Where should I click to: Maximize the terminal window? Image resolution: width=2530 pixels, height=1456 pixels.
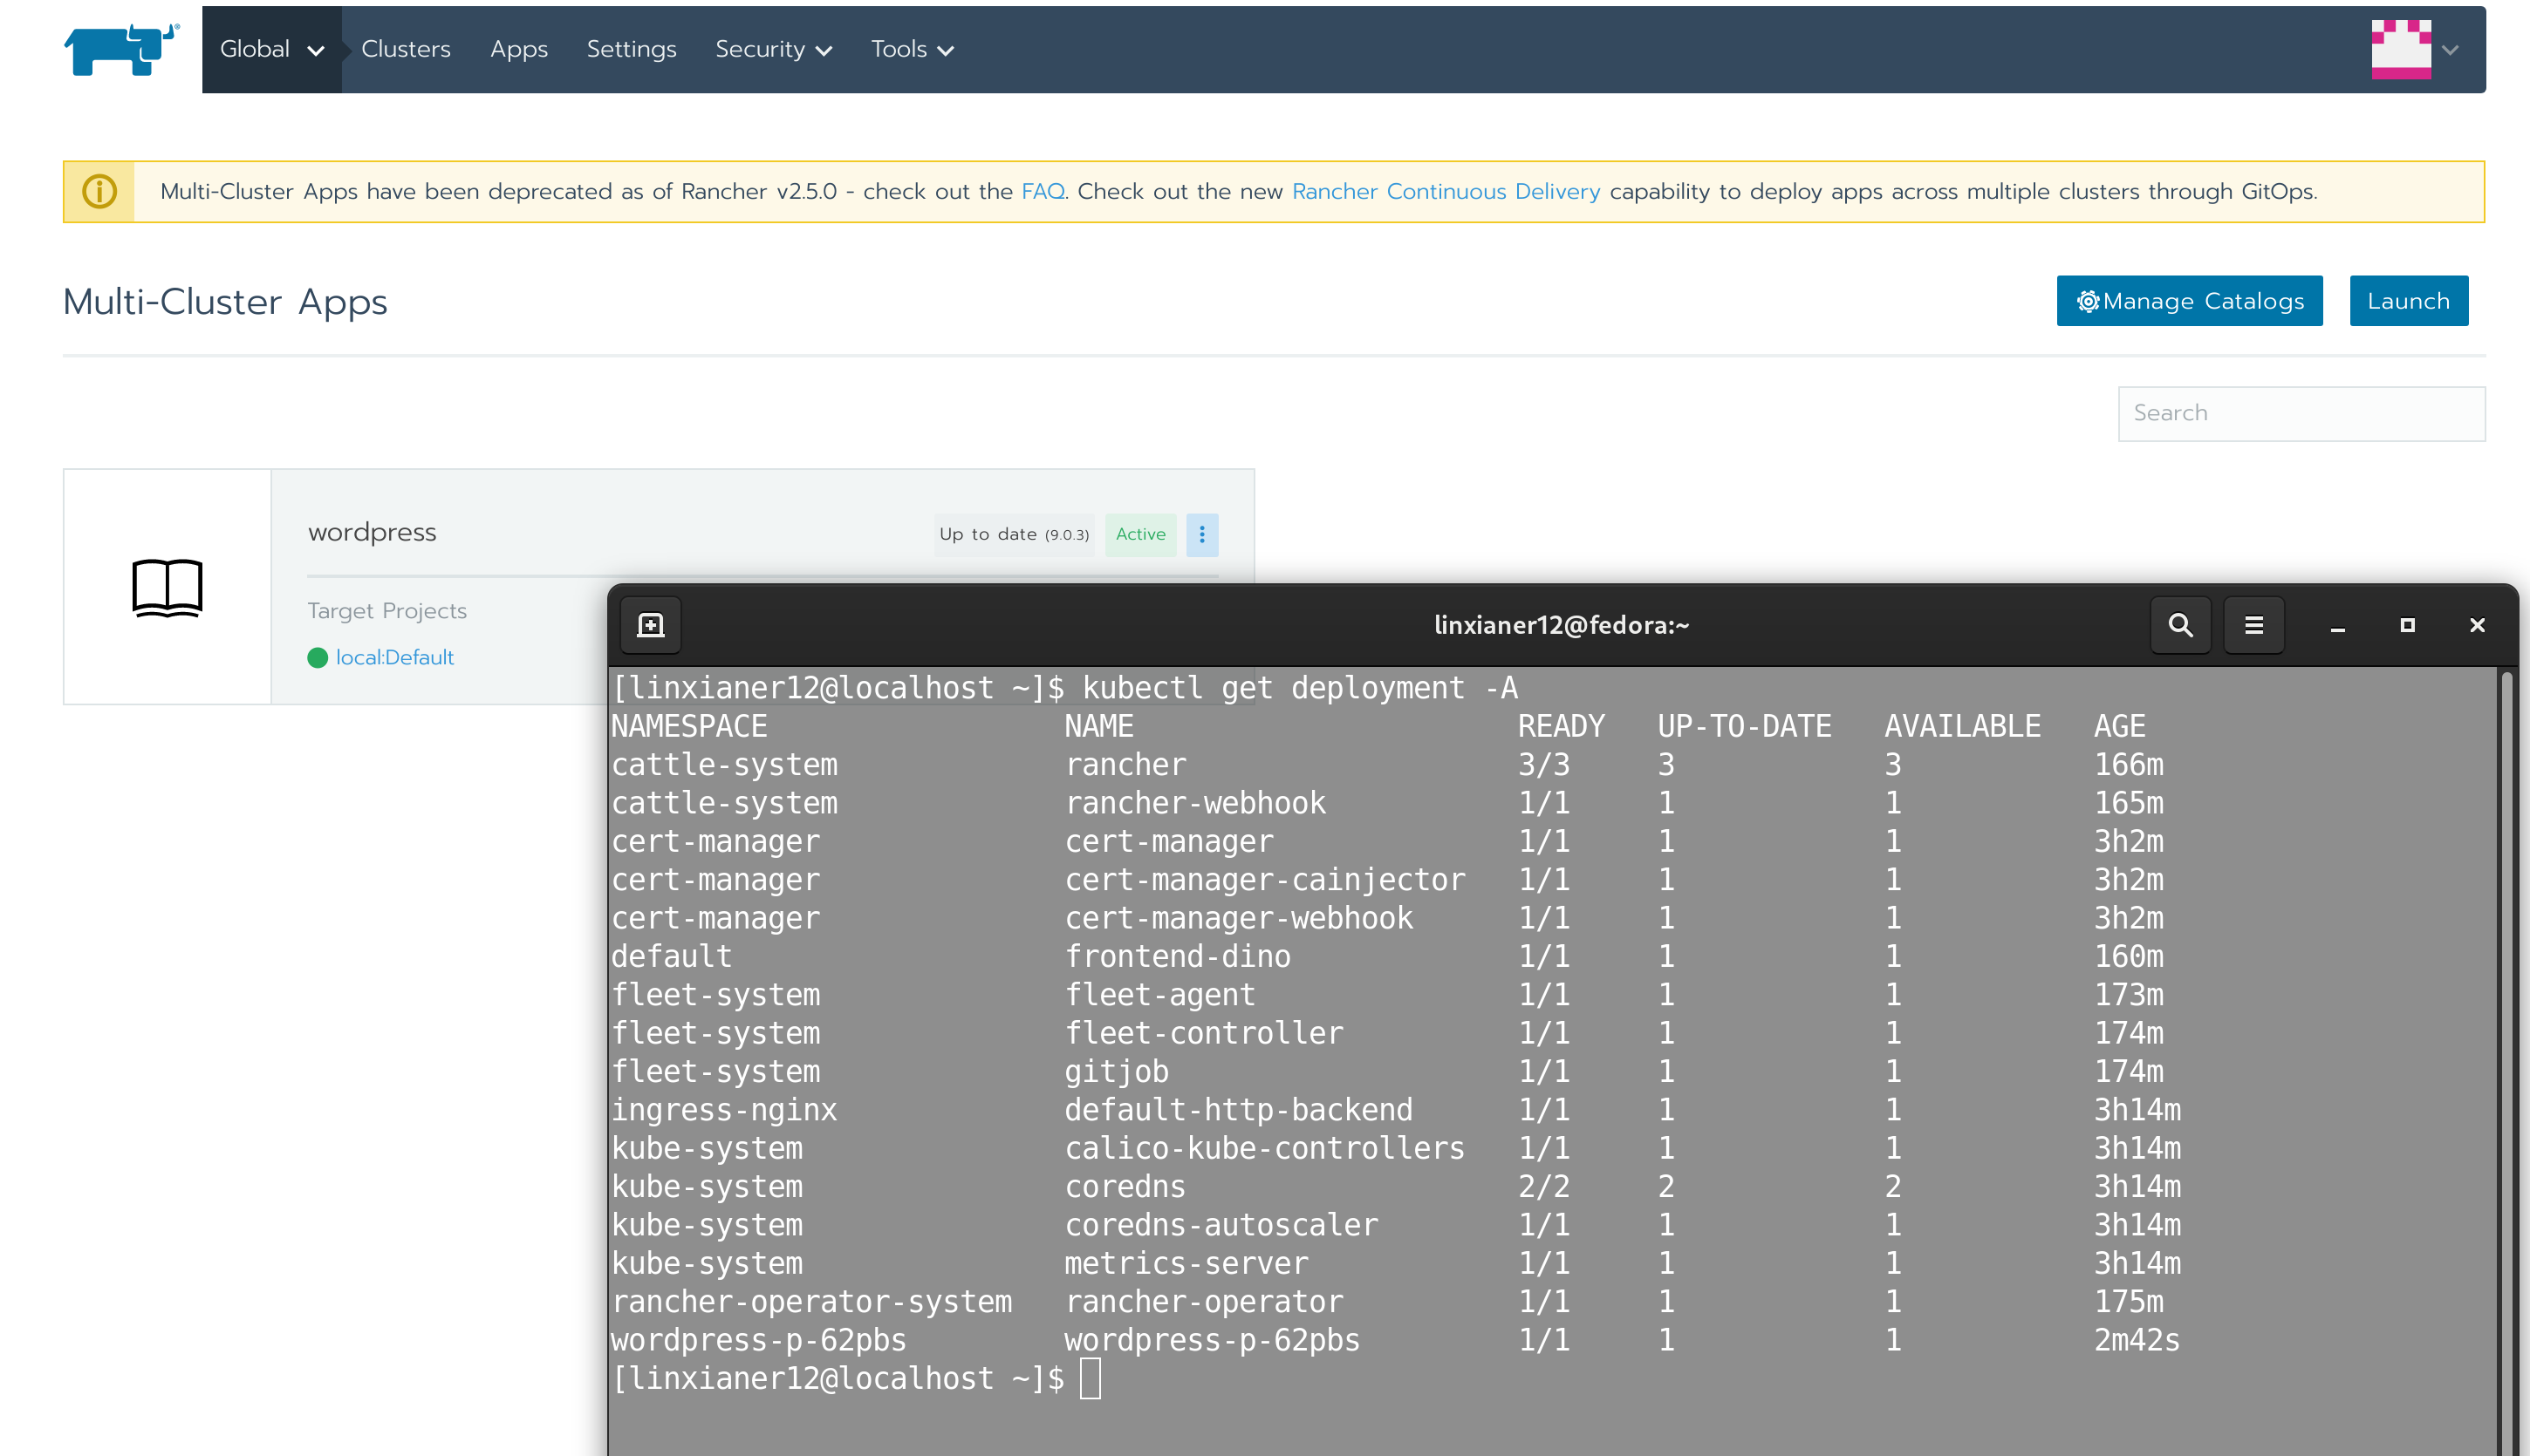(2407, 625)
